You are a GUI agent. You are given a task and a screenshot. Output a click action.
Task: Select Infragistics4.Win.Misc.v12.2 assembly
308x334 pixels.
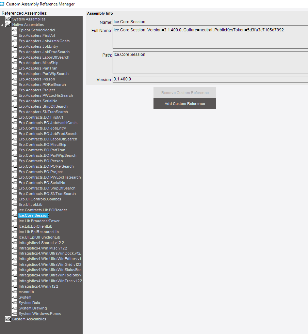coord(43,248)
